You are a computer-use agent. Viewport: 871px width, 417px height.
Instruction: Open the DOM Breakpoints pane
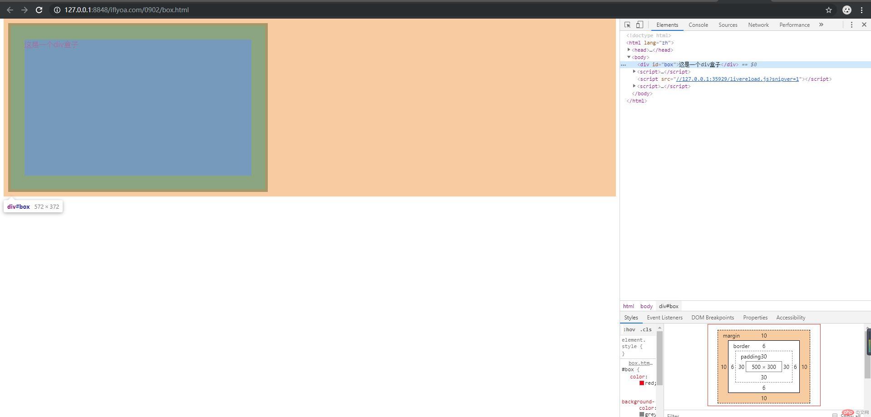click(x=713, y=318)
